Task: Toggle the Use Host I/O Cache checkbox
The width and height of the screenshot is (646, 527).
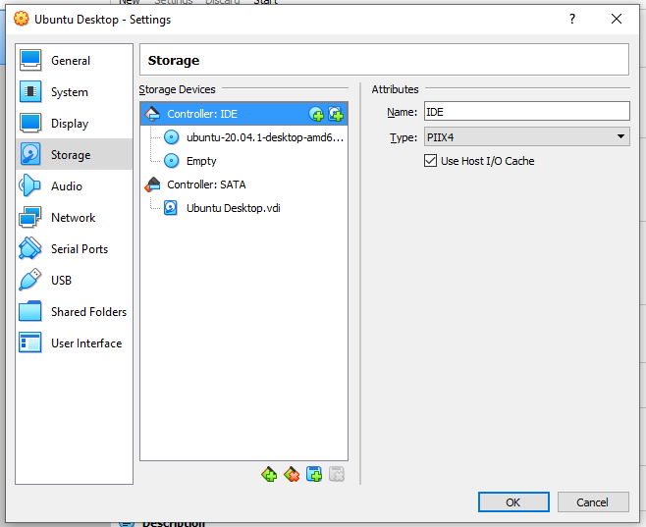Action: [431, 161]
